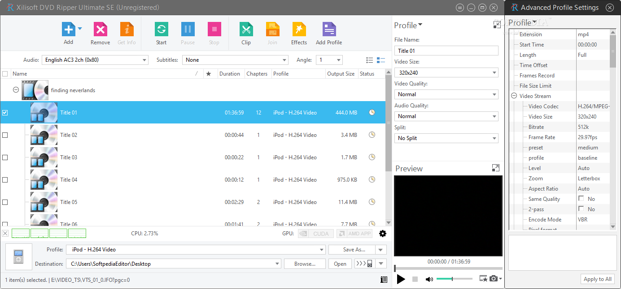Open the Video Size 320x240 dropdown

(x=446, y=72)
